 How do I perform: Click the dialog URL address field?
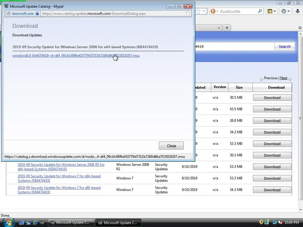[113, 14]
